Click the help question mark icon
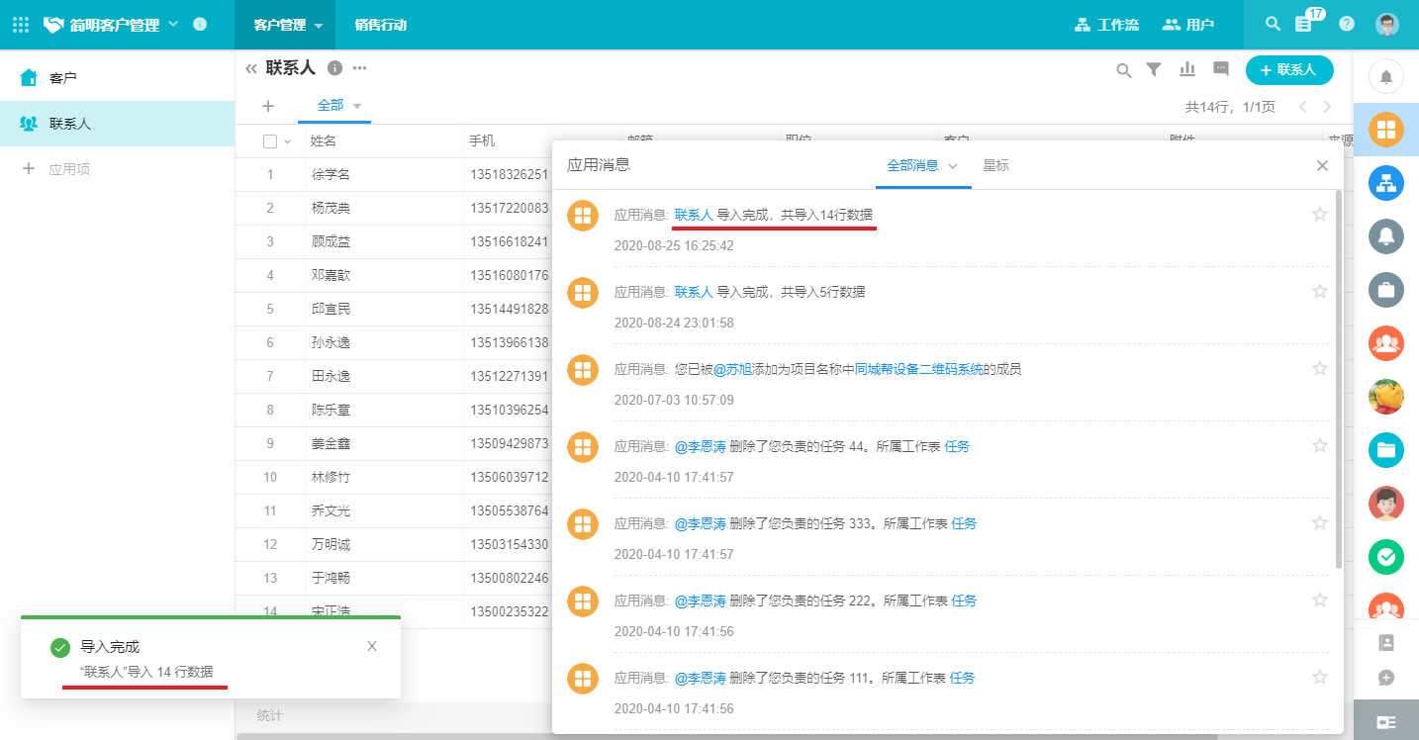The height and width of the screenshot is (740, 1419). (1347, 24)
